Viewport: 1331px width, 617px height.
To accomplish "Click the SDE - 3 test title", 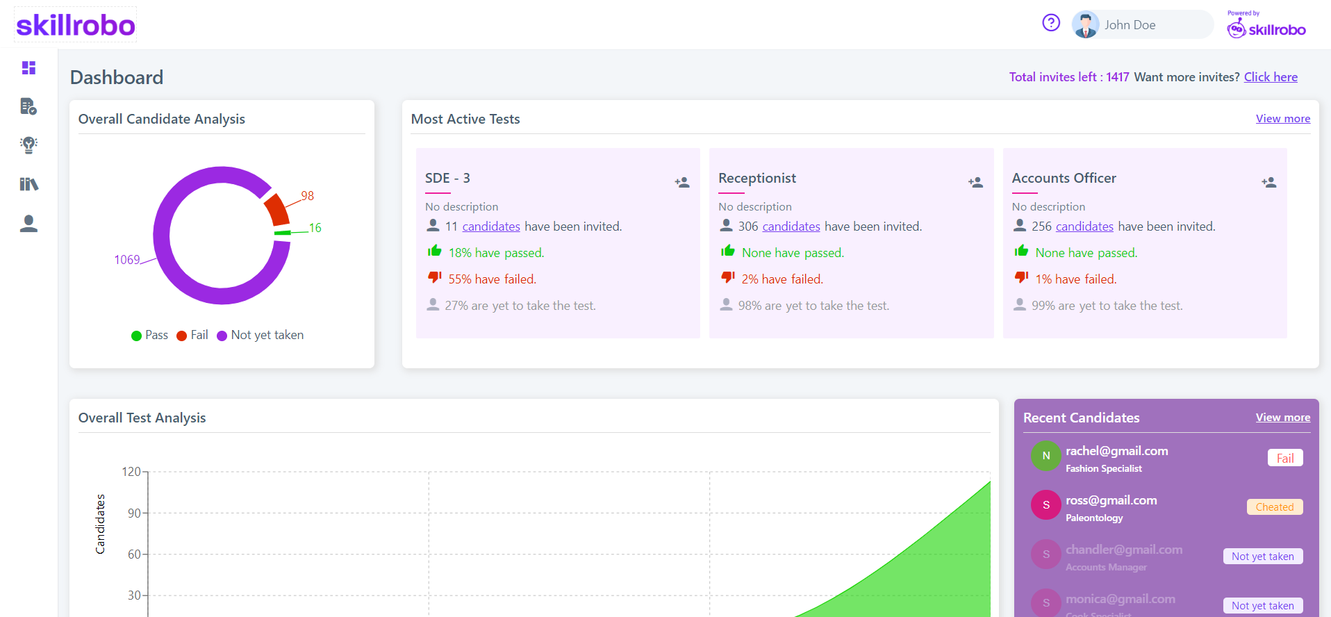I will (447, 178).
